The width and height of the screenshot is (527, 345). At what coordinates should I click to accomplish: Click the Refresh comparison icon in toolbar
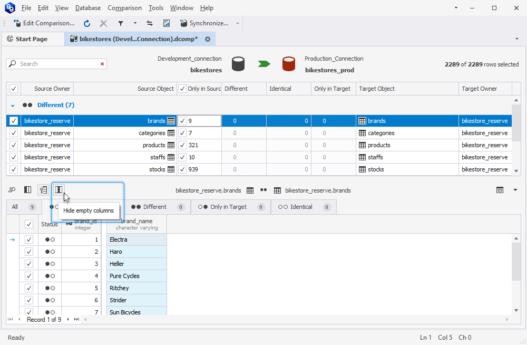point(87,23)
